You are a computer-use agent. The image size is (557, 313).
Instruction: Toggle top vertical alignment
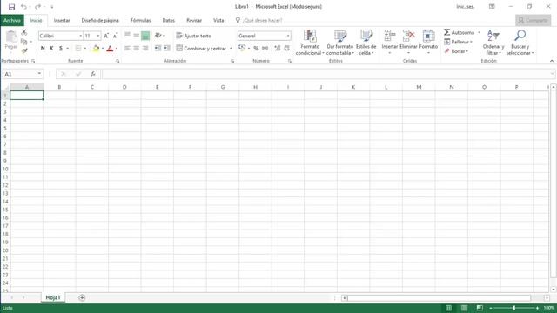pyautogui.click(x=127, y=36)
